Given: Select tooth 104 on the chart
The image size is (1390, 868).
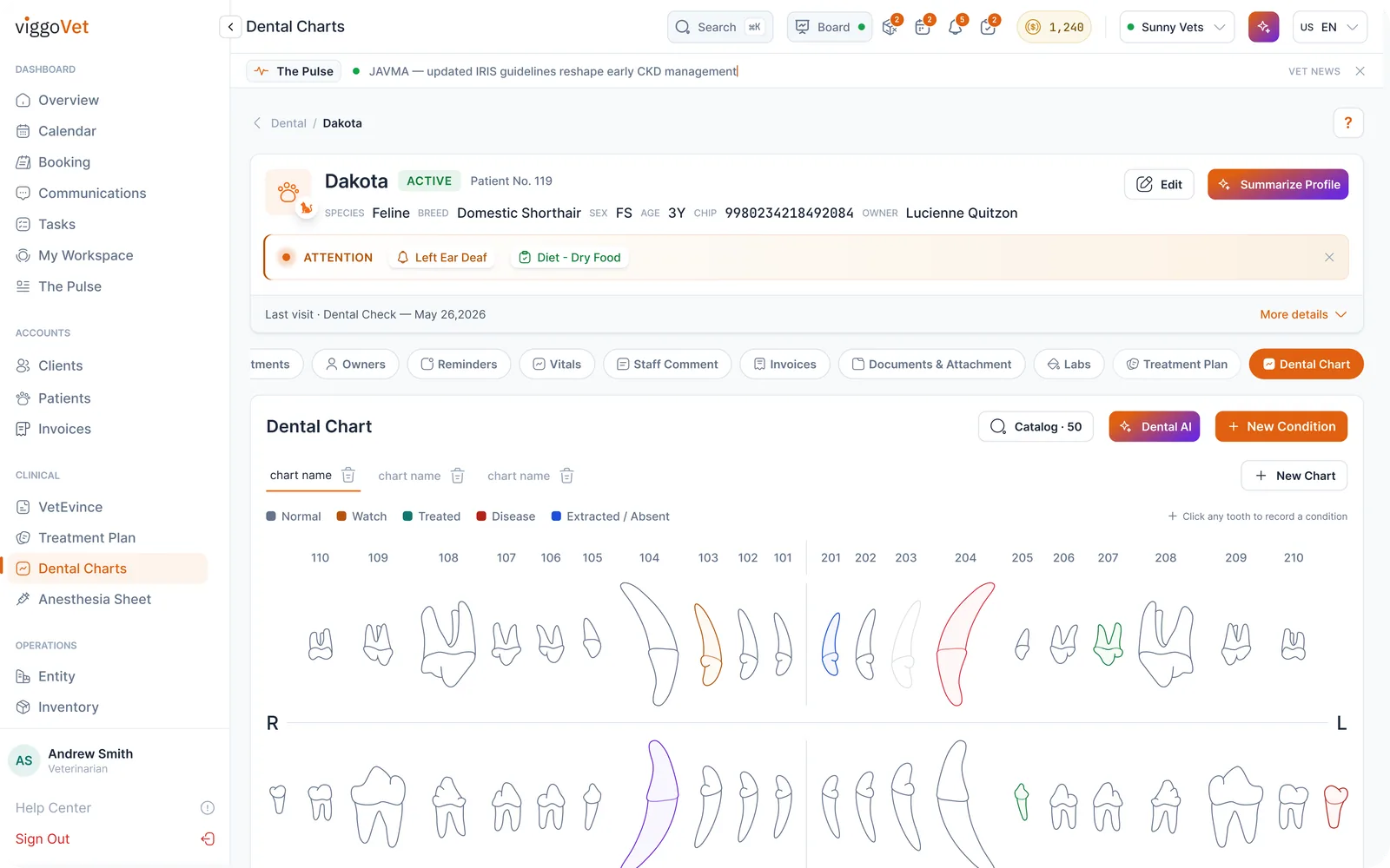Looking at the screenshot, I should click(x=652, y=643).
